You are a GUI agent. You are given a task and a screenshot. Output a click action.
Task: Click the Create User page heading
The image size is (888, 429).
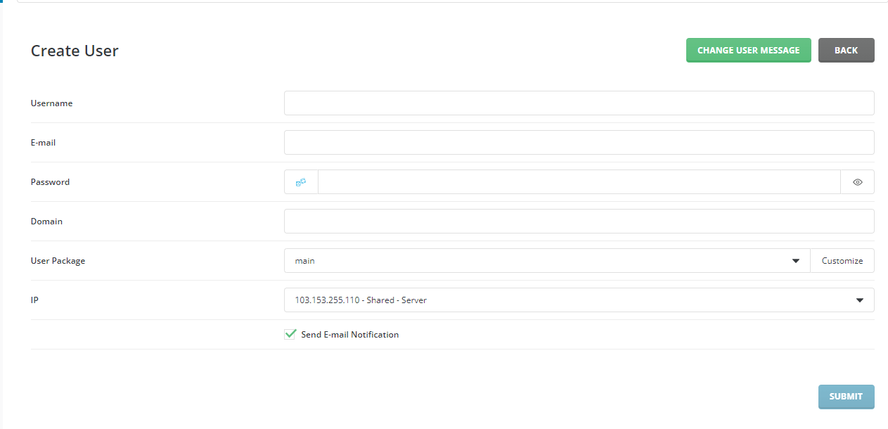pos(75,51)
